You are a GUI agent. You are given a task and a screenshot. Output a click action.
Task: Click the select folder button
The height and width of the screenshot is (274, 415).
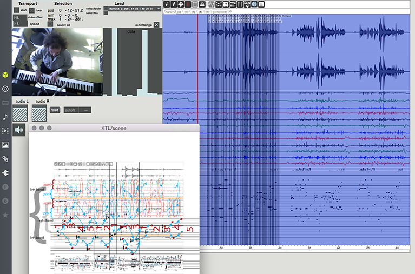(x=106, y=9)
